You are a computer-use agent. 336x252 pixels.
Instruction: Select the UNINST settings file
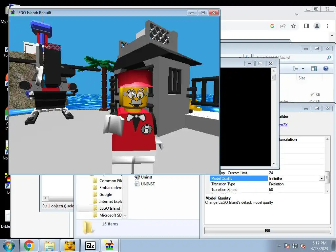click(x=144, y=184)
